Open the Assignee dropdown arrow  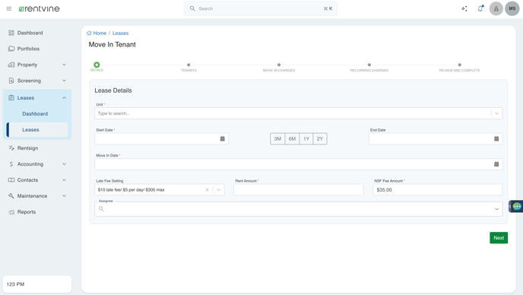(x=496, y=209)
